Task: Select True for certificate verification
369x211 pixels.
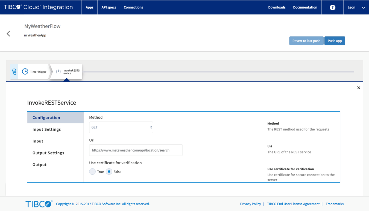Action: tap(92, 172)
